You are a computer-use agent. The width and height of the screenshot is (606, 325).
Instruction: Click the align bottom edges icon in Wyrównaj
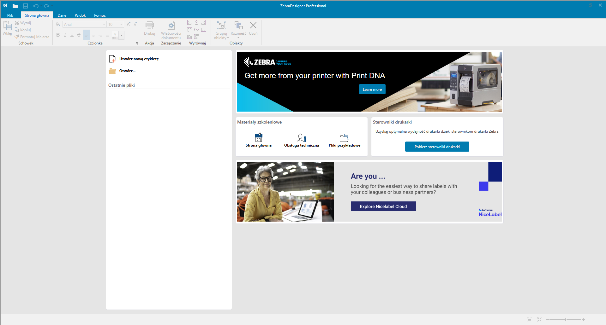click(x=203, y=30)
